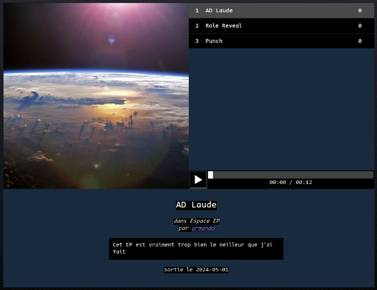Click the play count of 'Role Reveal'
The image size is (377, 290).
[360, 26]
